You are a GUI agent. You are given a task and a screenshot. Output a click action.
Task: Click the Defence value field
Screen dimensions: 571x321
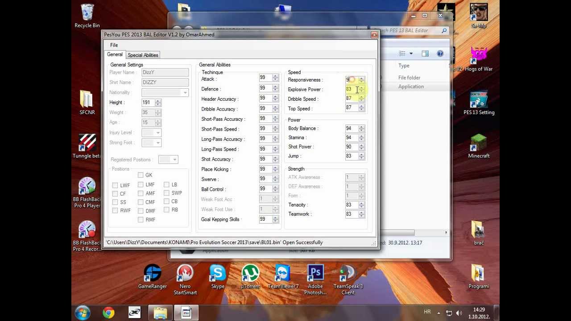tap(265, 88)
